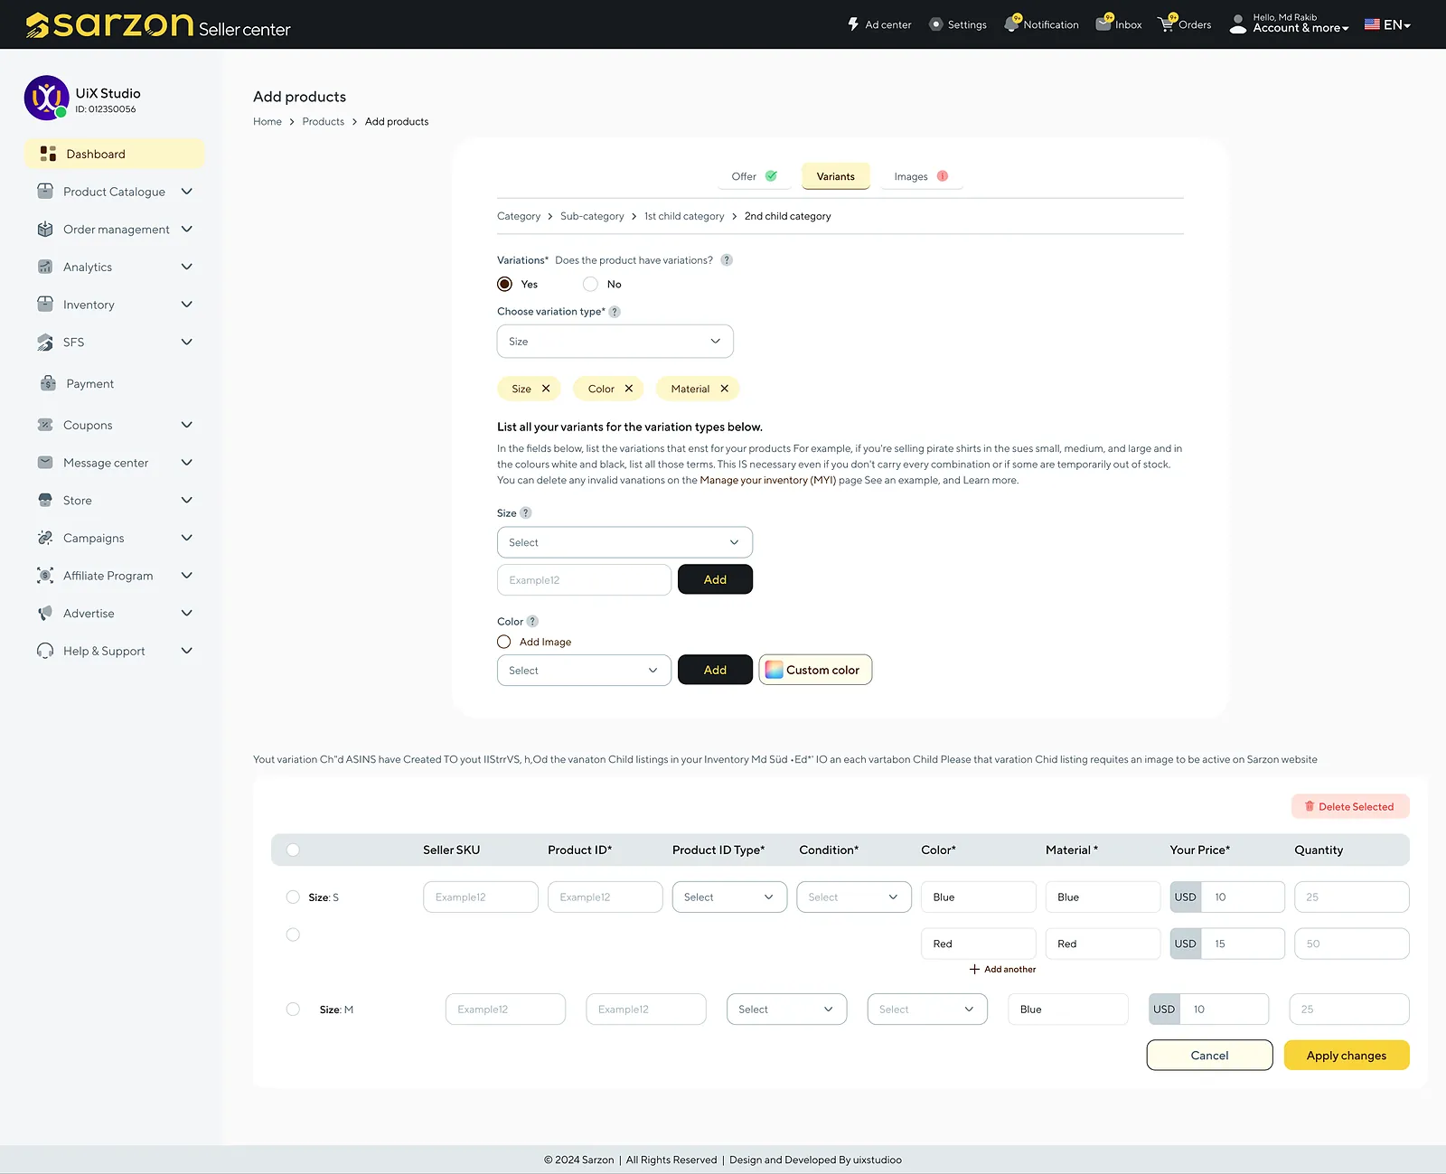1446x1174 pixels.
Task: Click the Inventory sidebar icon
Action: pyautogui.click(x=45, y=305)
